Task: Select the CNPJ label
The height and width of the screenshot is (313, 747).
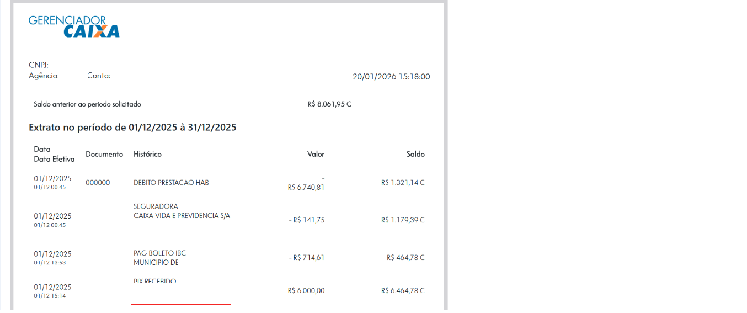Action: click(x=39, y=65)
